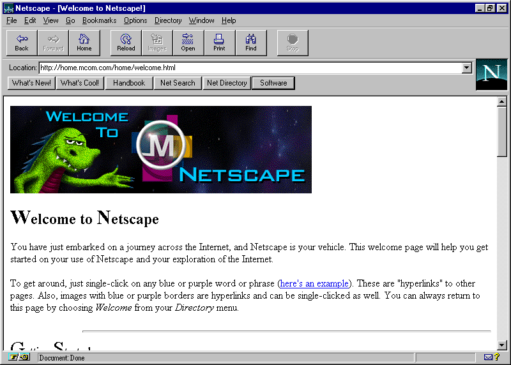511x365 pixels.
Task: Click the Netscape N logo animation
Action: pos(491,75)
